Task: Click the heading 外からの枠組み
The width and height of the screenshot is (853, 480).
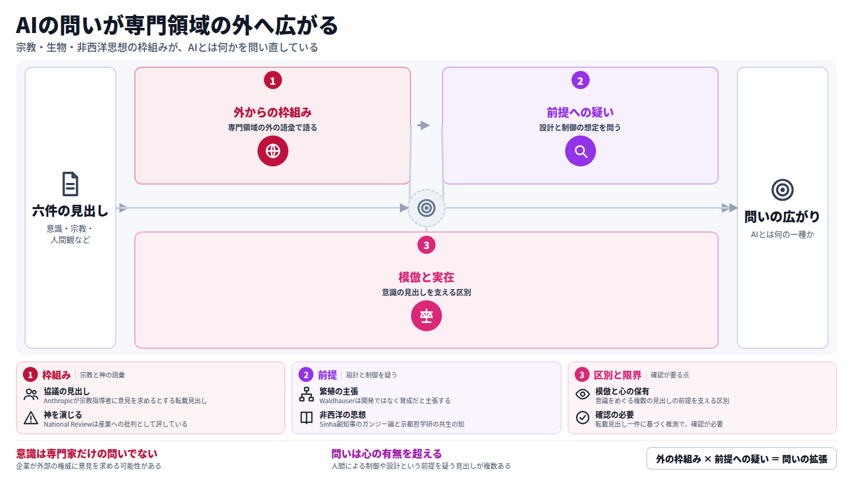Action: pyautogui.click(x=273, y=113)
